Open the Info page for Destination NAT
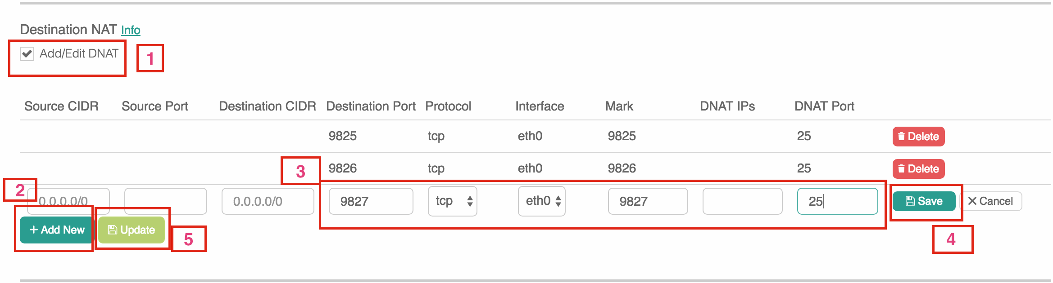 coord(131,30)
